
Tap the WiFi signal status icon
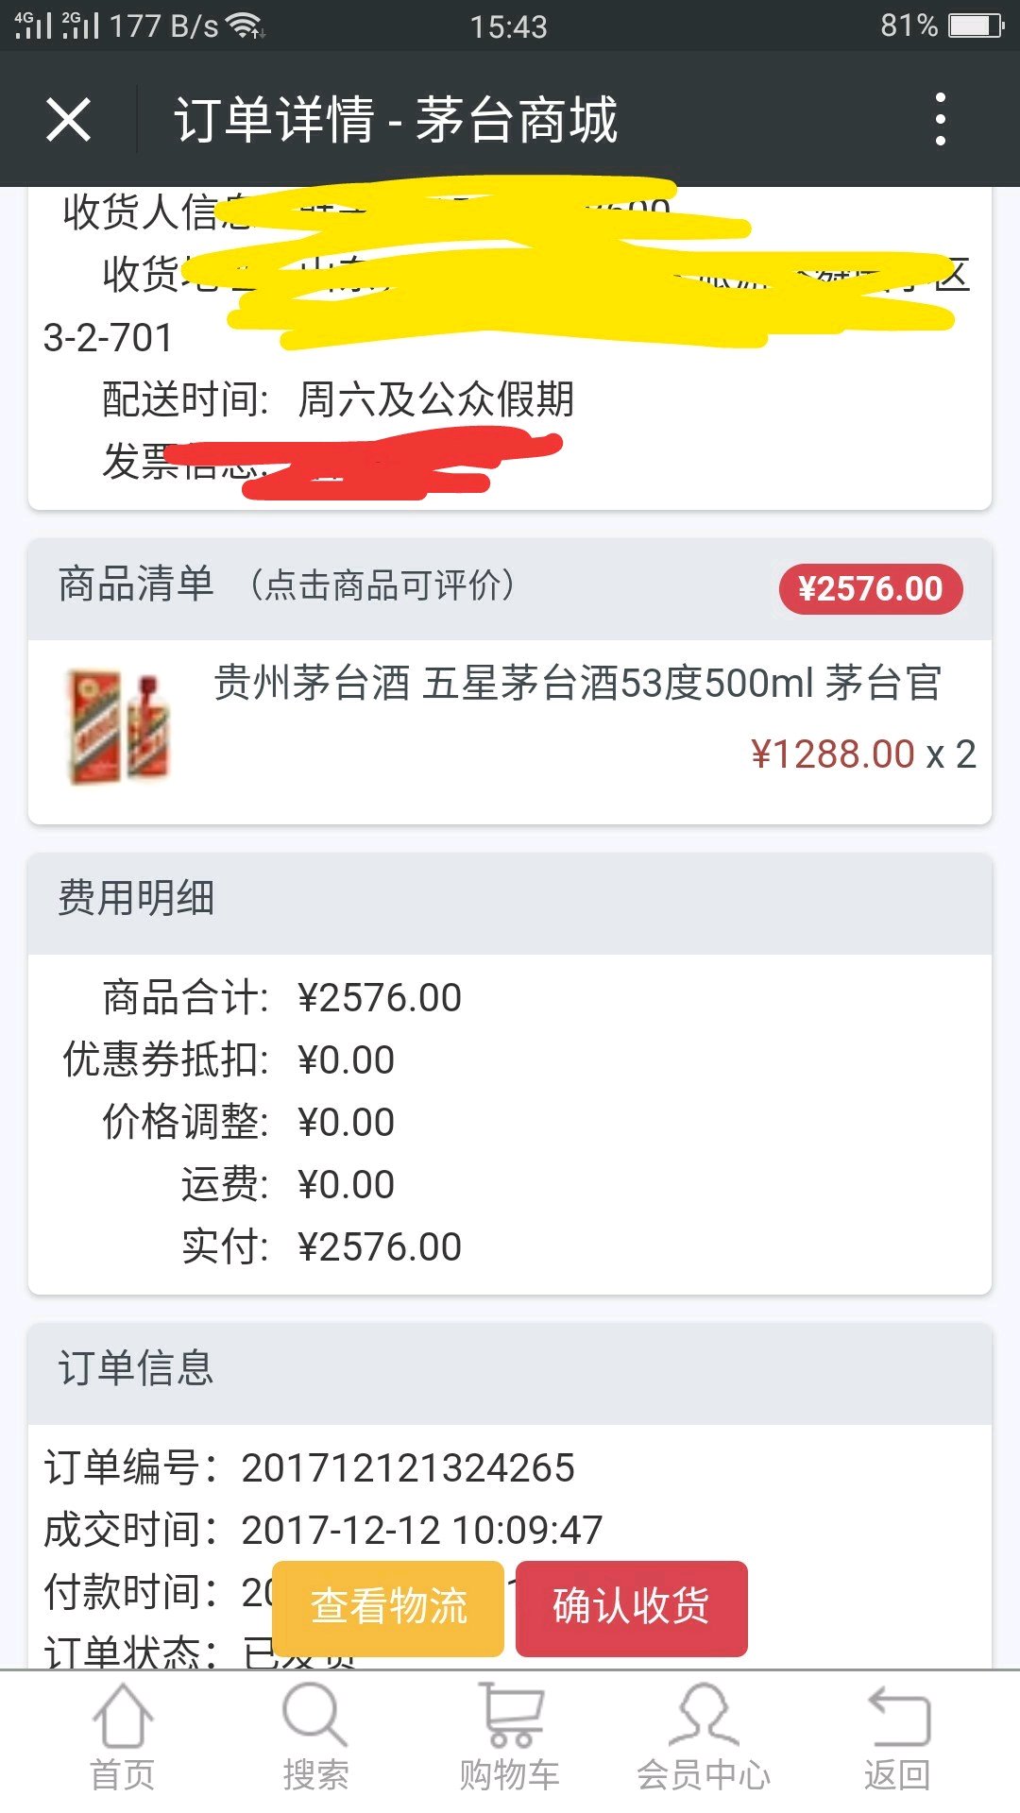pyautogui.click(x=247, y=25)
